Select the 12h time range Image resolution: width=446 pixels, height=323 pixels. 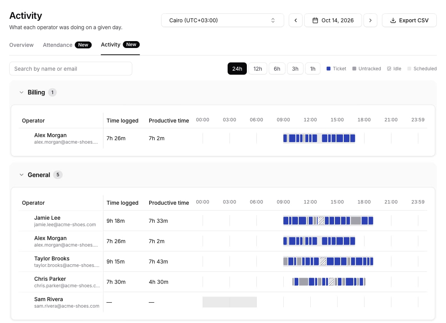[x=258, y=69]
